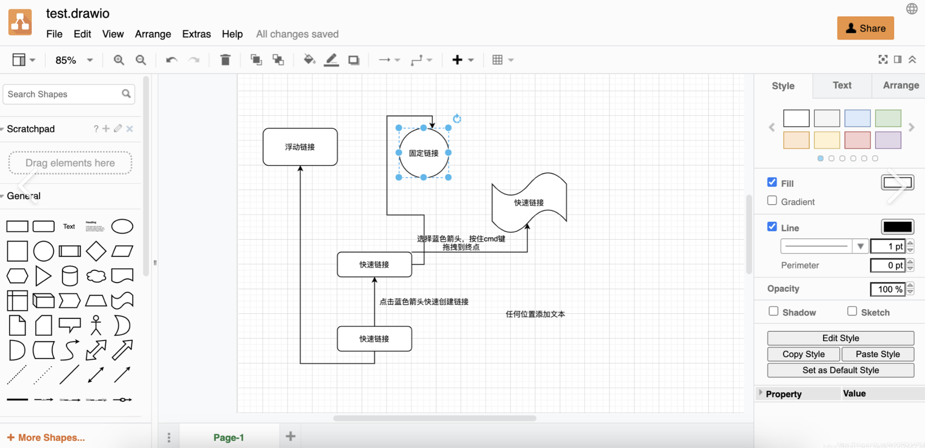Open the line style pattern dropdown
Viewport: 925px width, 448px height.
pyautogui.click(x=824, y=246)
